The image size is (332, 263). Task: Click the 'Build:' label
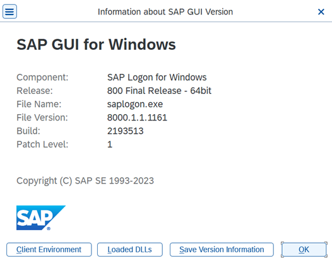tap(28, 131)
